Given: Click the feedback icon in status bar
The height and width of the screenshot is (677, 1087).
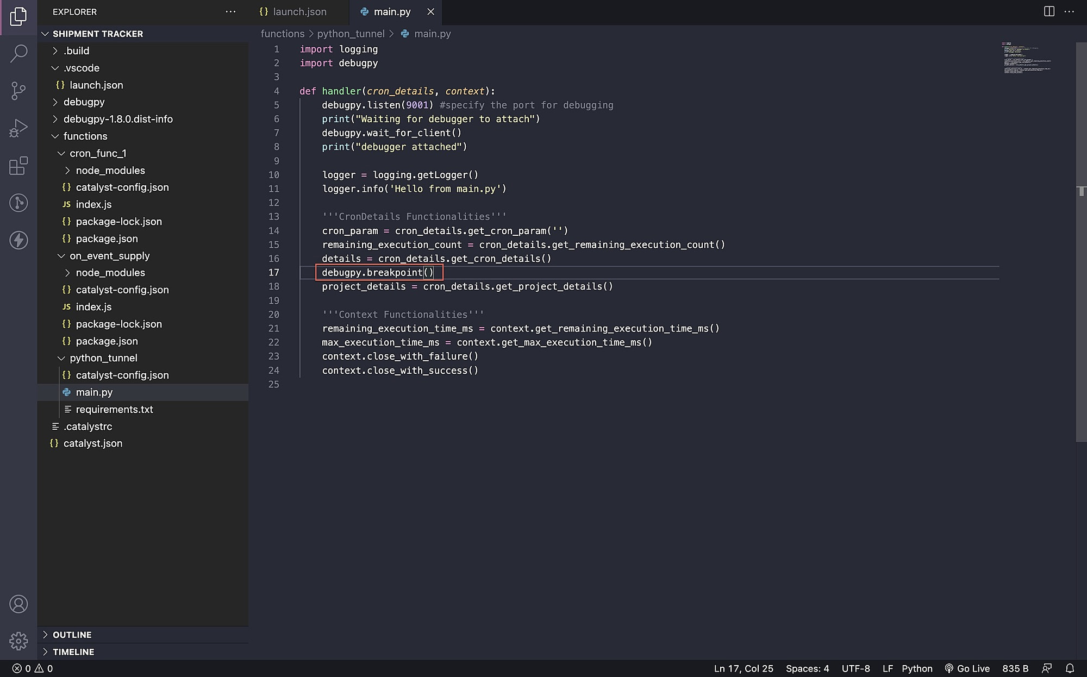Looking at the screenshot, I should click(1046, 668).
